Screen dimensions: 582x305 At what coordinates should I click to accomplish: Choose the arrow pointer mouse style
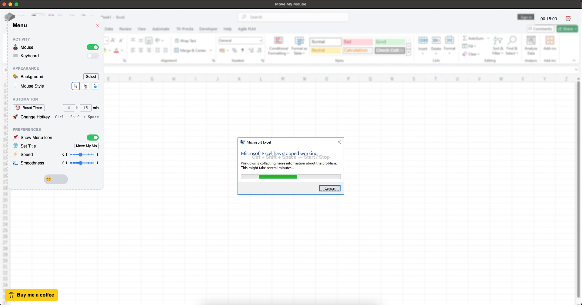76,86
